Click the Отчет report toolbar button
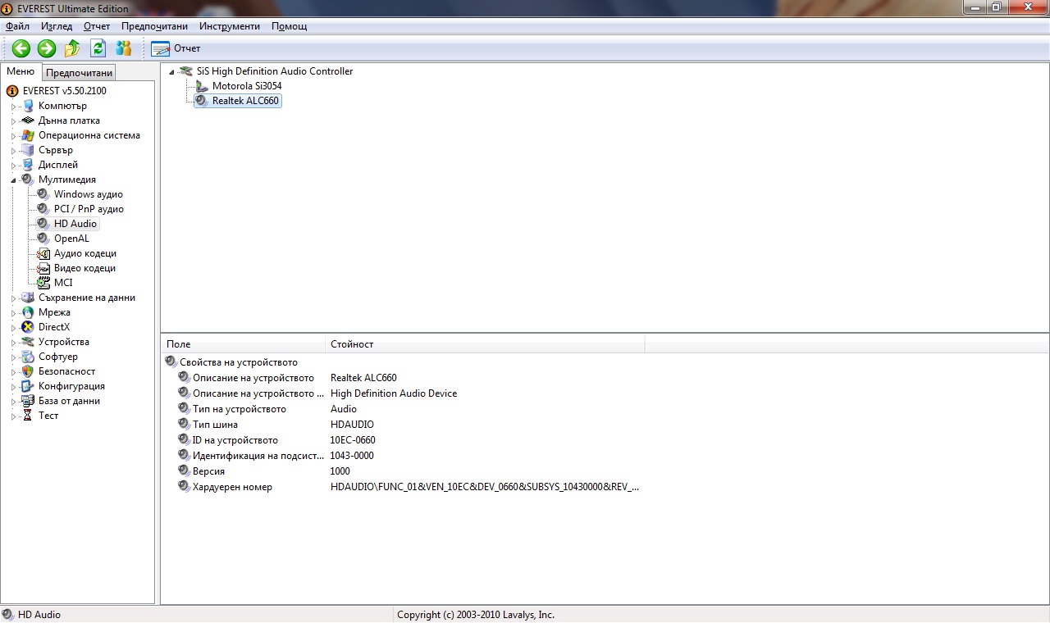This screenshot has width=1050, height=623. (176, 48)
